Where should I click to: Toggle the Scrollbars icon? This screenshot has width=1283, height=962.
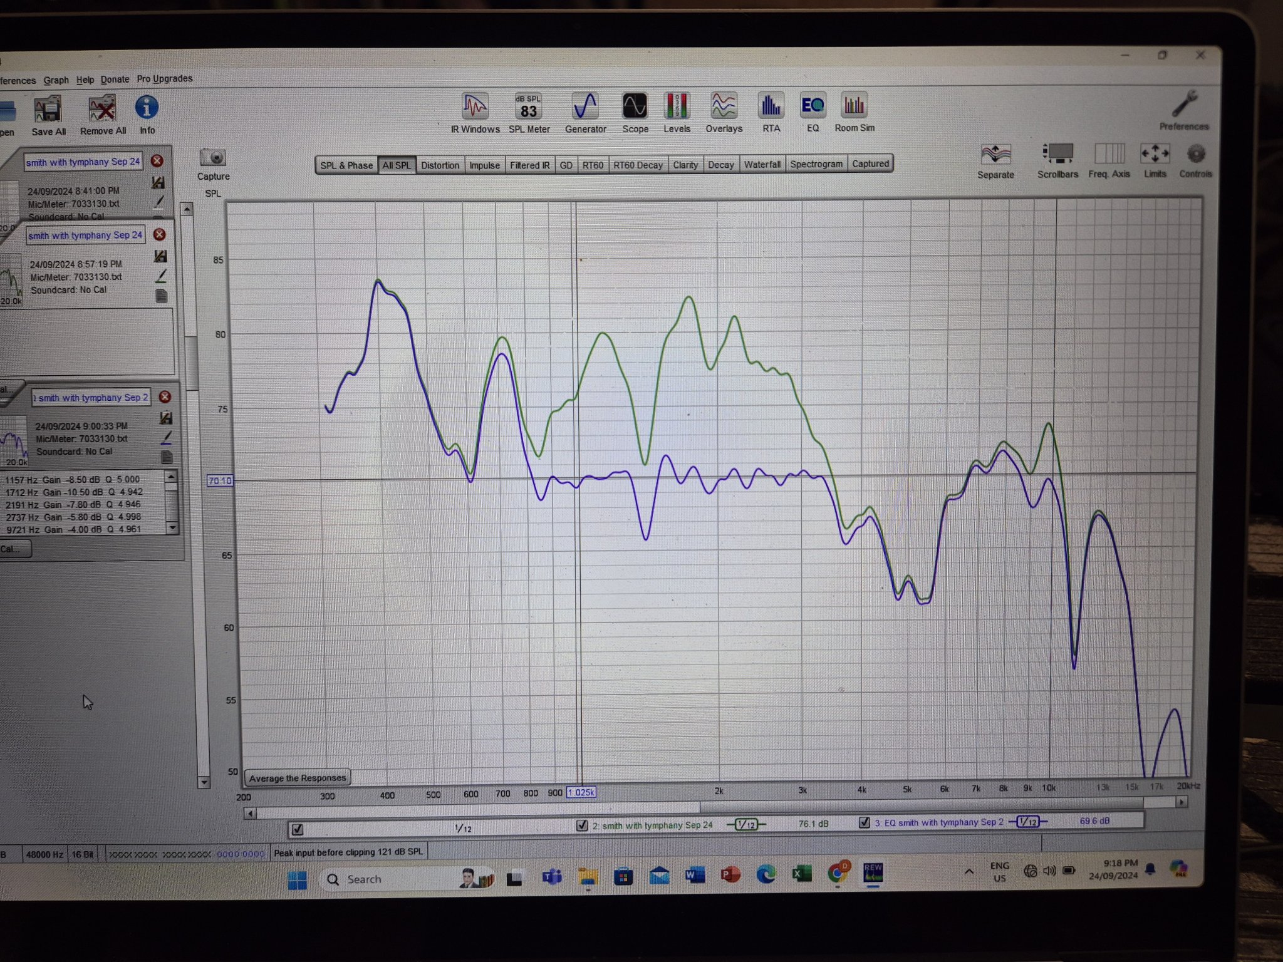point(1057,161)
